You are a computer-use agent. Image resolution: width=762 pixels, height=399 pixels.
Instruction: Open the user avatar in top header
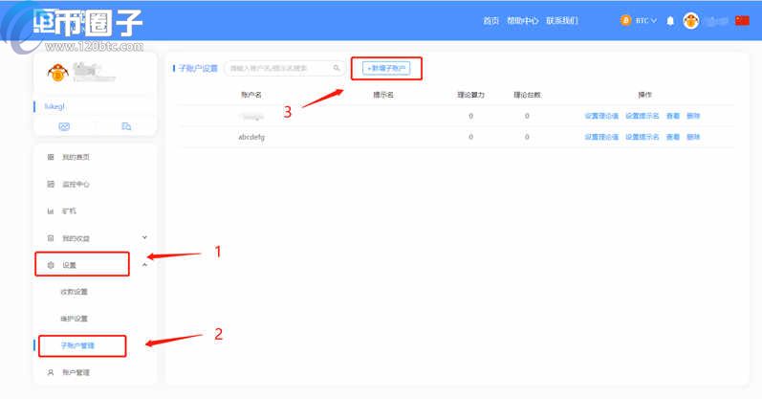(x=691, y=21)
